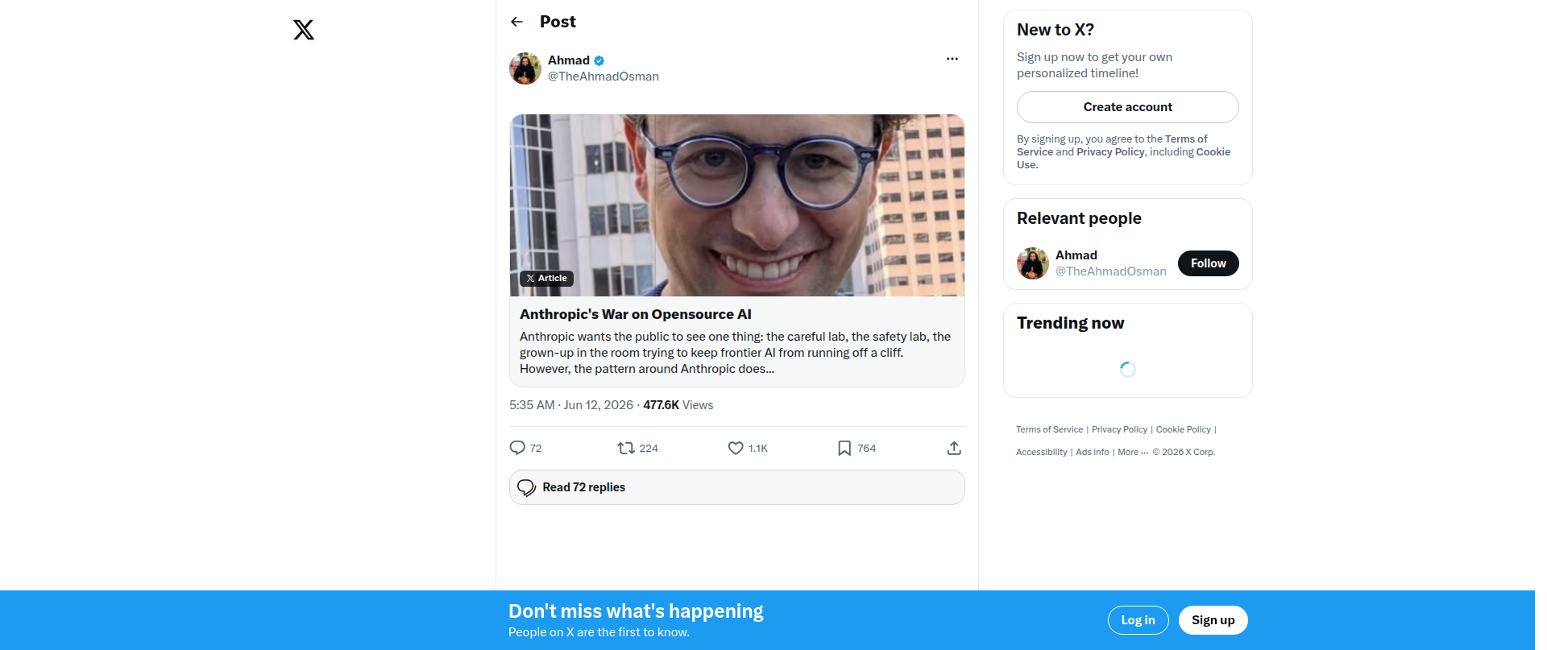Open the Terms of Service footer link
This screenshot has width=1547, height=650.
tap(1049, 429)
